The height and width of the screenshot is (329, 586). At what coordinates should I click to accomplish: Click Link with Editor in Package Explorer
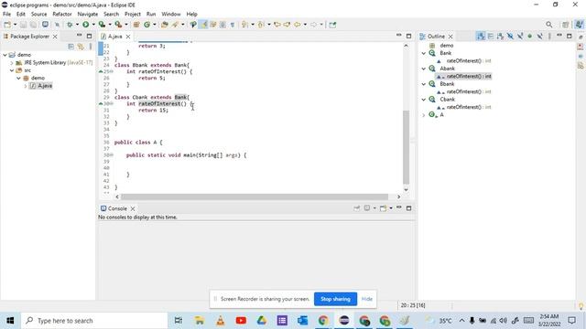coord(81,47)
